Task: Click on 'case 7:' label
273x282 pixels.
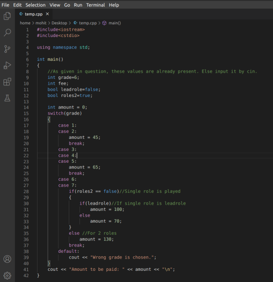Action: pyautogui.click(x=67, y=185)
